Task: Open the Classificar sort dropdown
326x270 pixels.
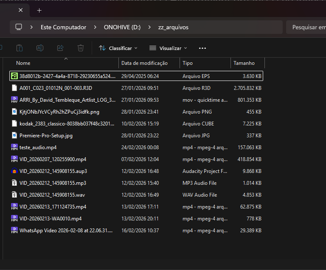Action: [118, 48]
